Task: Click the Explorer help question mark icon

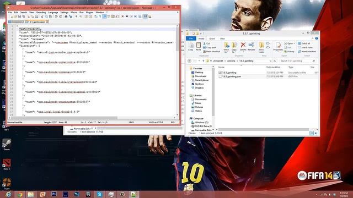Action: coord(316,38)
